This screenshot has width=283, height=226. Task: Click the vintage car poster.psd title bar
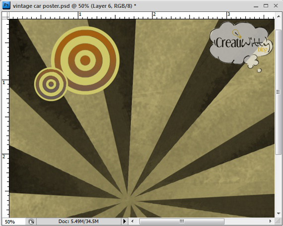tap(74, 6)
